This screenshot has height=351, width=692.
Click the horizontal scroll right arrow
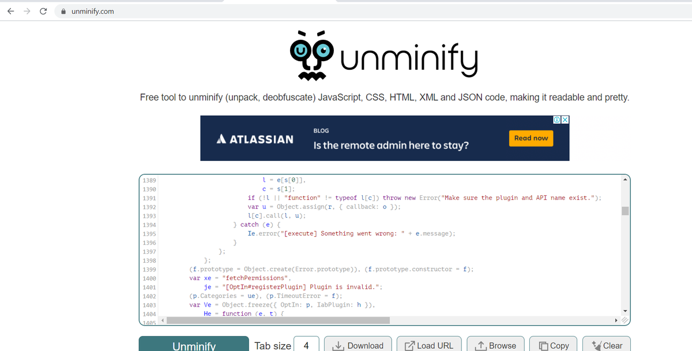coord(616,320)
